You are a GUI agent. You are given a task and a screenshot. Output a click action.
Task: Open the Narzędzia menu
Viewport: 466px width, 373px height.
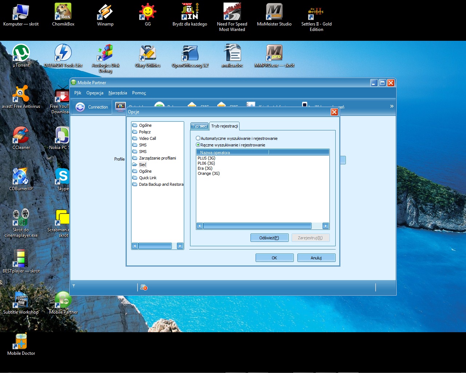[x=118, y=93]
